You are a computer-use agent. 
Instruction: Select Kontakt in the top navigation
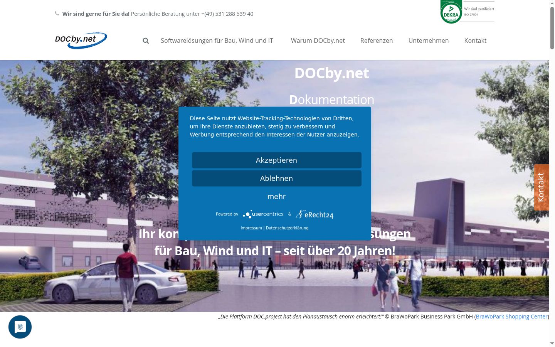[475, 40]
